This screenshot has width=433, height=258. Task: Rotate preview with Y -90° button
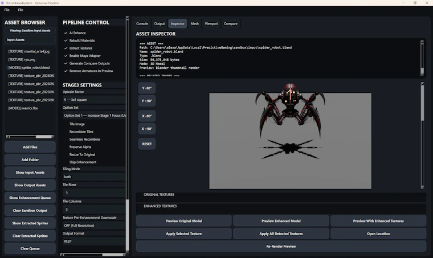tap(147, 88)
